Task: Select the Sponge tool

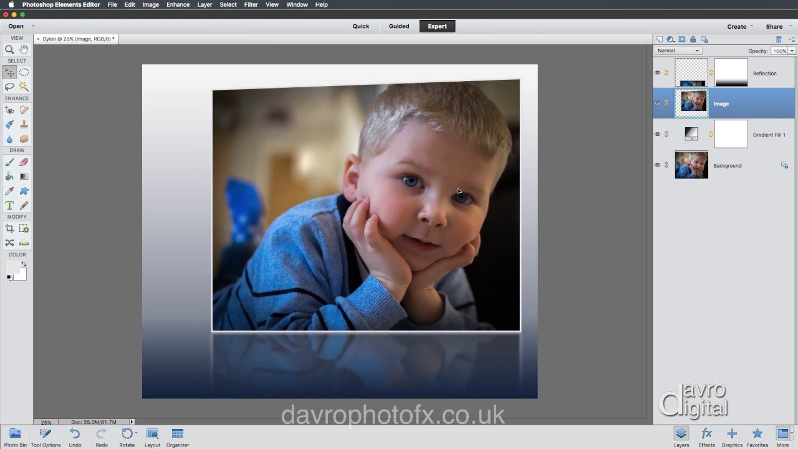Action: pos(24,139)
